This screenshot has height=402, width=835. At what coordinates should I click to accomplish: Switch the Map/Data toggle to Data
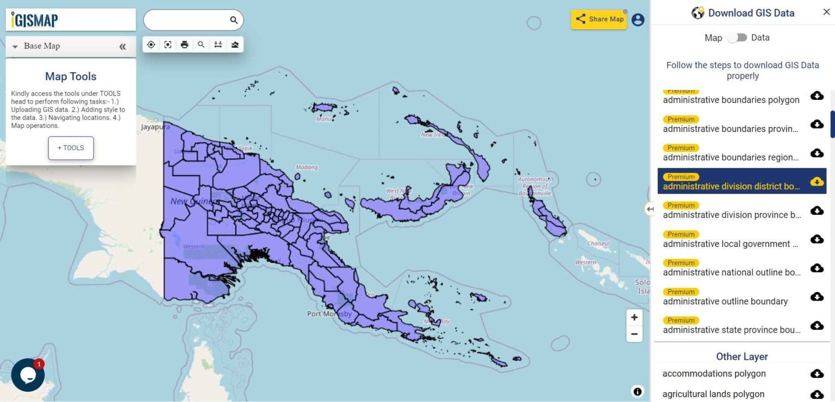tap(738, 37)
